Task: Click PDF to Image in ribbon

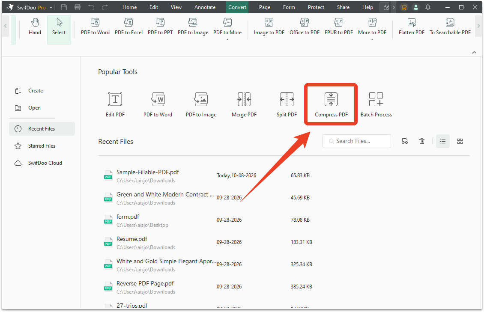Action: pyautogui.click(x=193, y=27)
